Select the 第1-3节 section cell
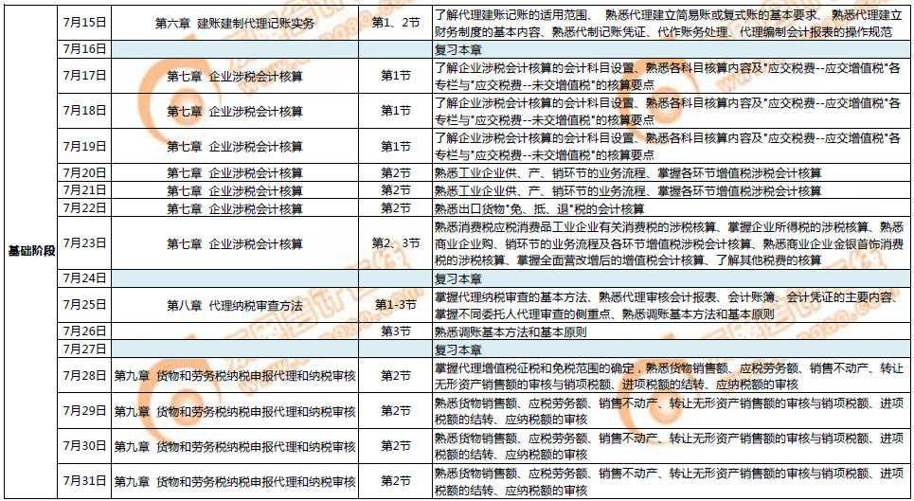This screenshot has width=914, height=501. pyautogui.click(x=395, y=305)
